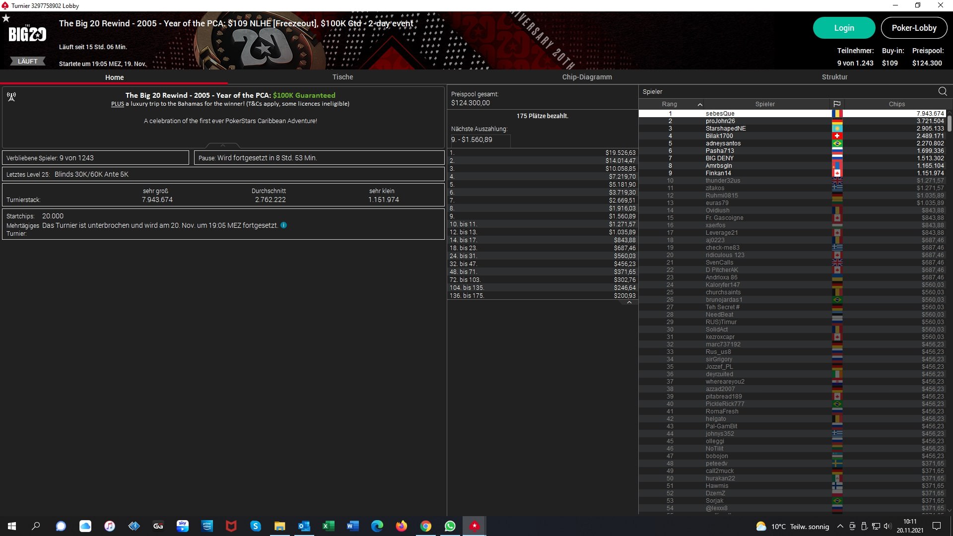Open iTunes from the taskbar
Screen dimensions: 953x536
pos(110,526)
